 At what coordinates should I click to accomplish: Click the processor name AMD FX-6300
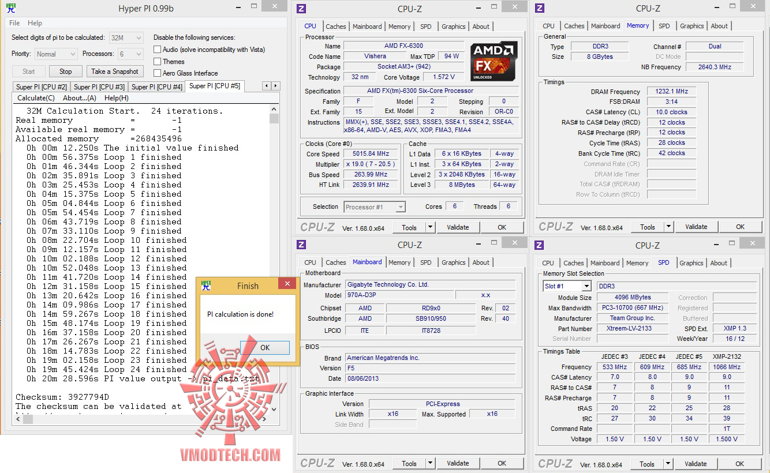pyautogui.click(x=403, y=46)
